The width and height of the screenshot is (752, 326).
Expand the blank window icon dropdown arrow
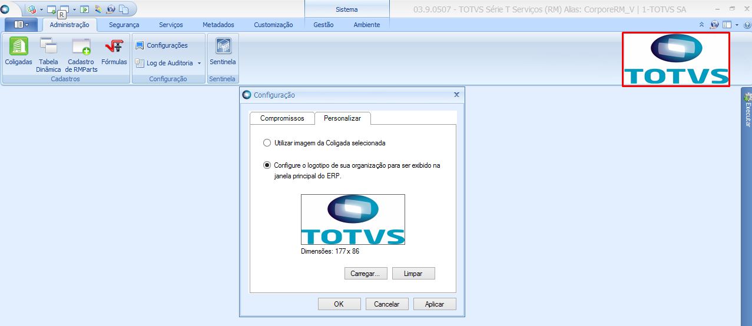pos(74,9)
